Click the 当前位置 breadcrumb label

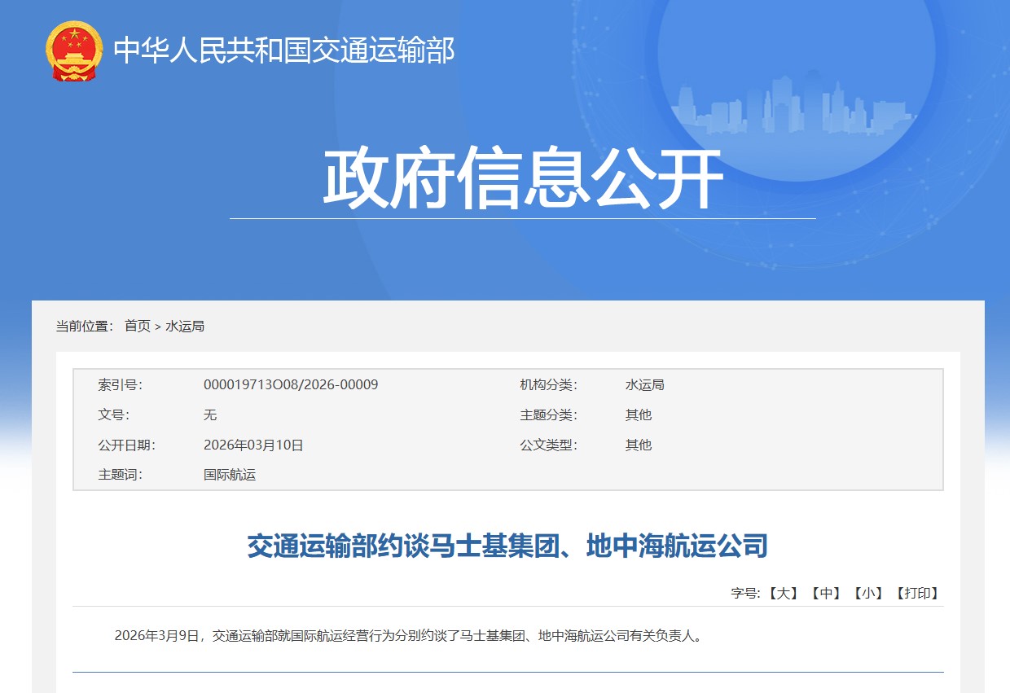click(84, 326)
